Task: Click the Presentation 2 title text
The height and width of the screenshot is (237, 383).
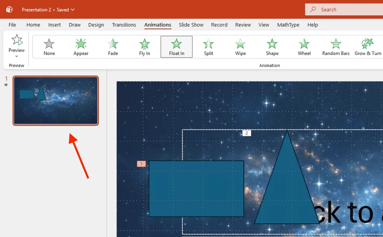Action: pyautogui.click(x=37, y=10)
